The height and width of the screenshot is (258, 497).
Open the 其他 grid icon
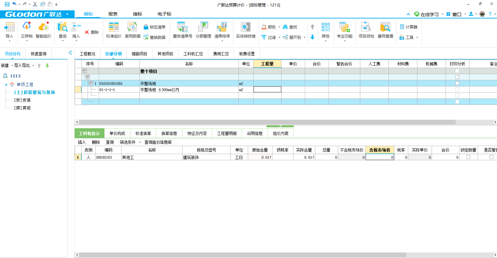pyautogui.click(x=326, y=27)
